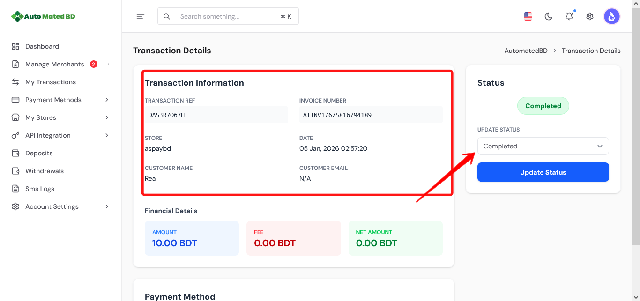The height and width of the screenshot is (301, 640).
Task: Select the My Transactions sidebar icon
Action: tap(15, 81)
